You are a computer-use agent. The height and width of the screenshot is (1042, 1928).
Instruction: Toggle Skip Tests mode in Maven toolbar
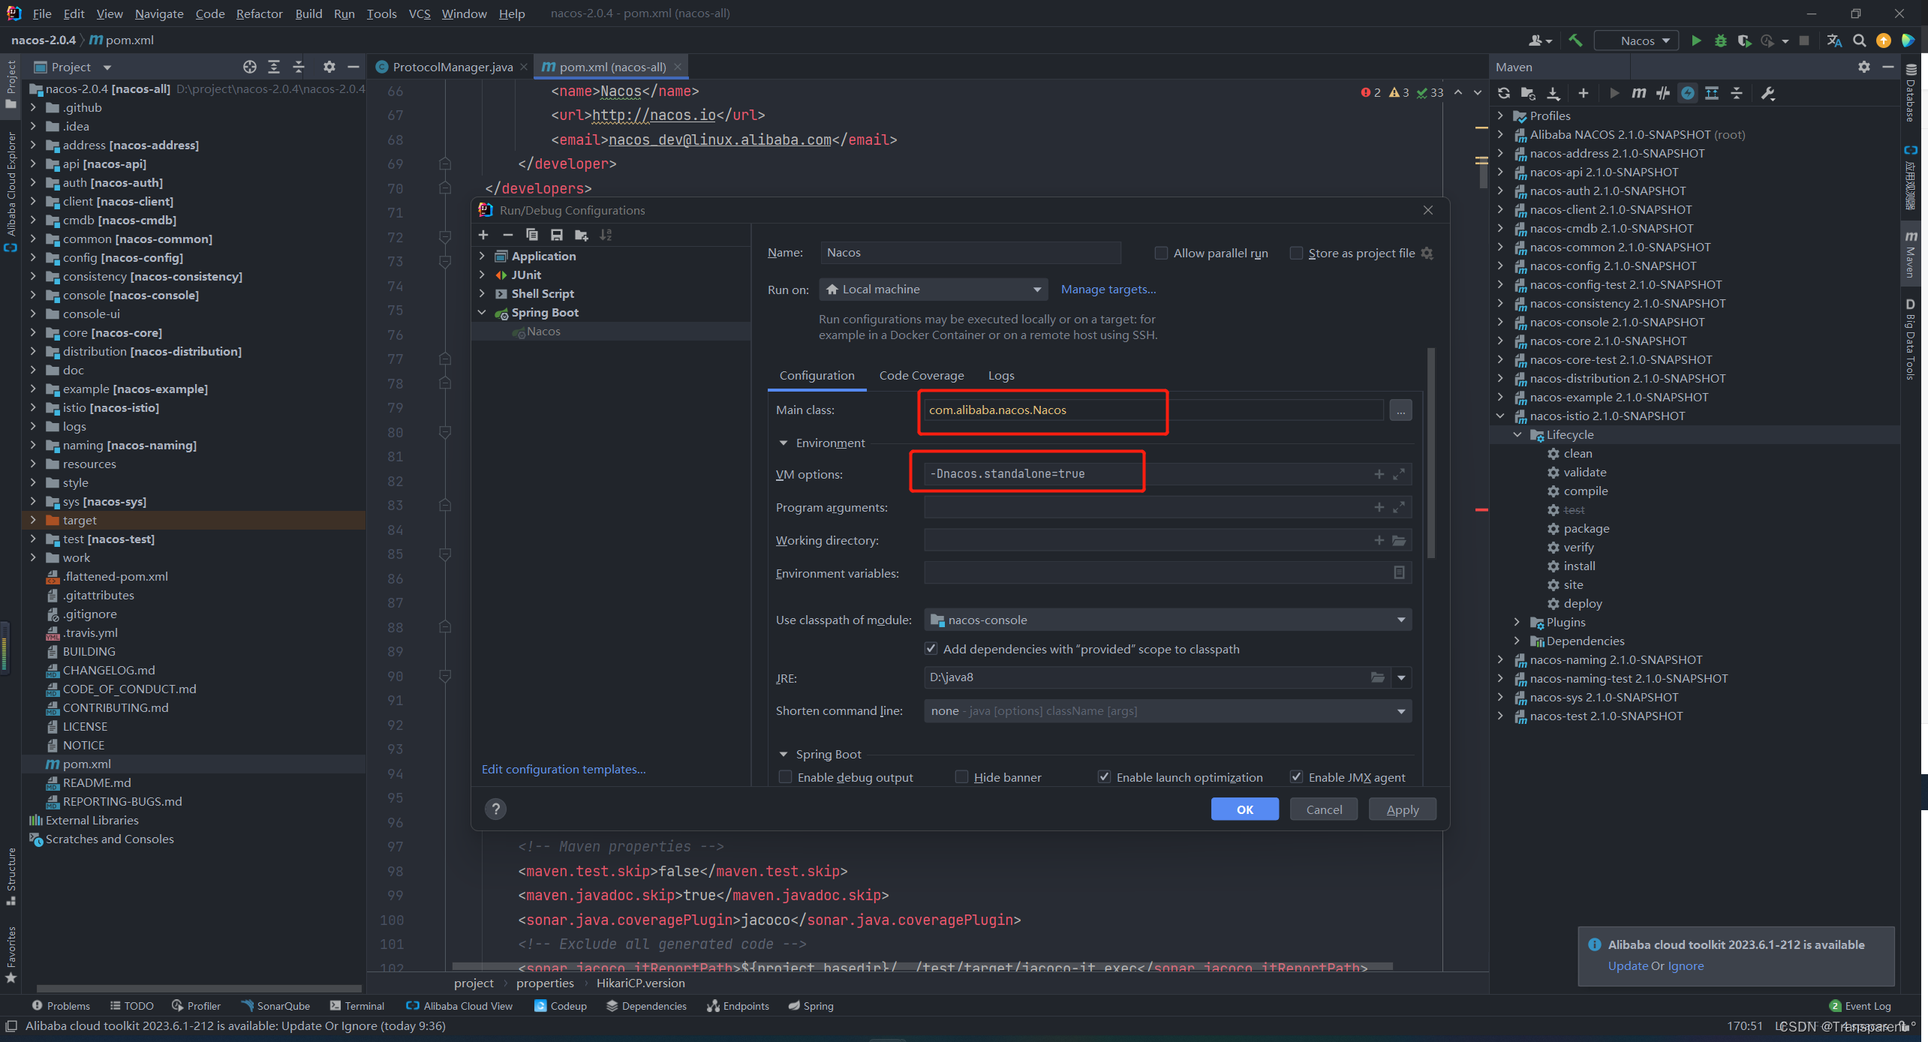1663,93
